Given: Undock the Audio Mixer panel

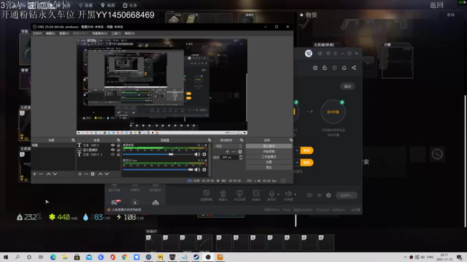Looking at the screenshot, I should click(x=210, y=140).
